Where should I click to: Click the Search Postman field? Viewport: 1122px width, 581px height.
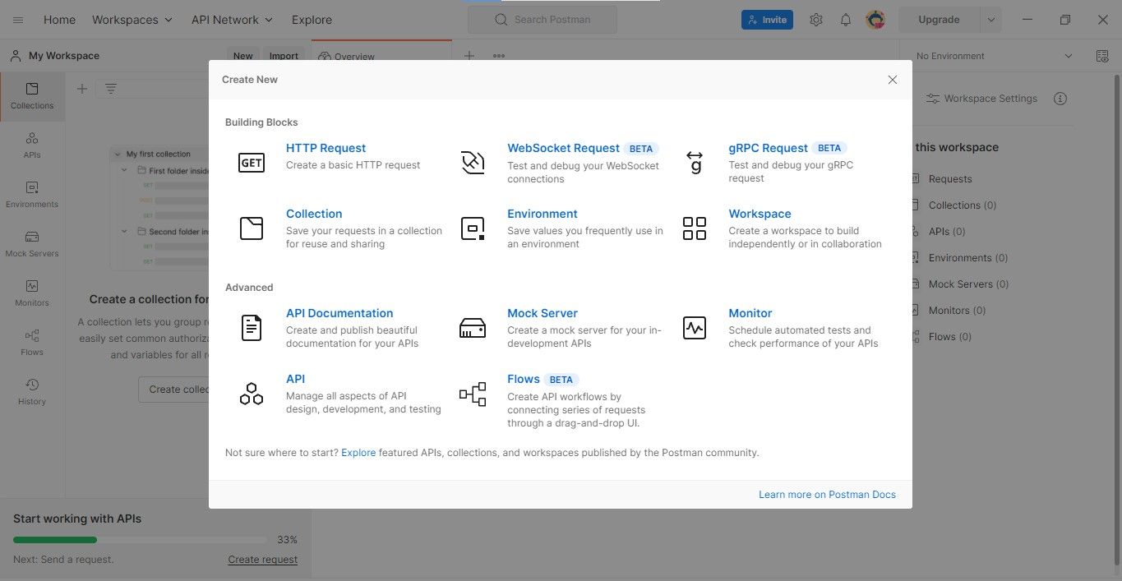543,20
